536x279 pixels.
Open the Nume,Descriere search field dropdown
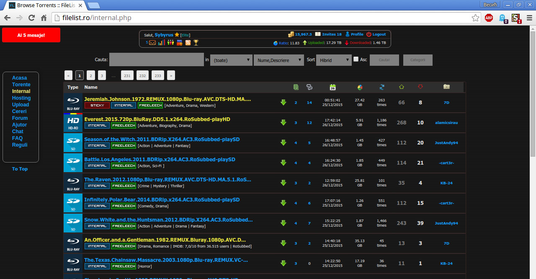tap(278, 59)
